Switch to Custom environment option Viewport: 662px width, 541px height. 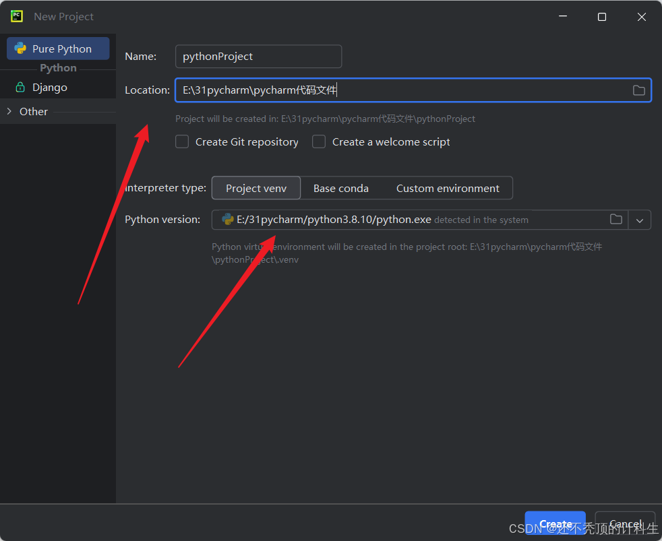tap(448, 189)
